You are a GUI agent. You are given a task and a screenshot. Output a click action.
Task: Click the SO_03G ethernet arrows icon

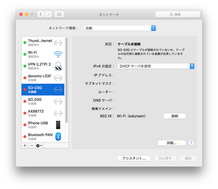click(x=58, y=102)
